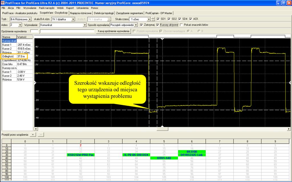Image resolution: width=292 pixels, height=182 pixels.
Task: Toggle the SD4 checkbox
Action: 180,19
